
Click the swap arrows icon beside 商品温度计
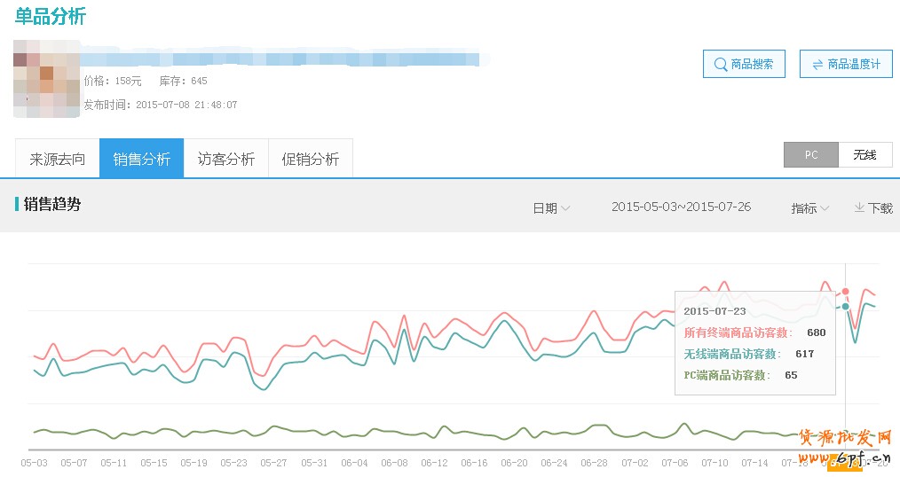click(x=816, y=64)
